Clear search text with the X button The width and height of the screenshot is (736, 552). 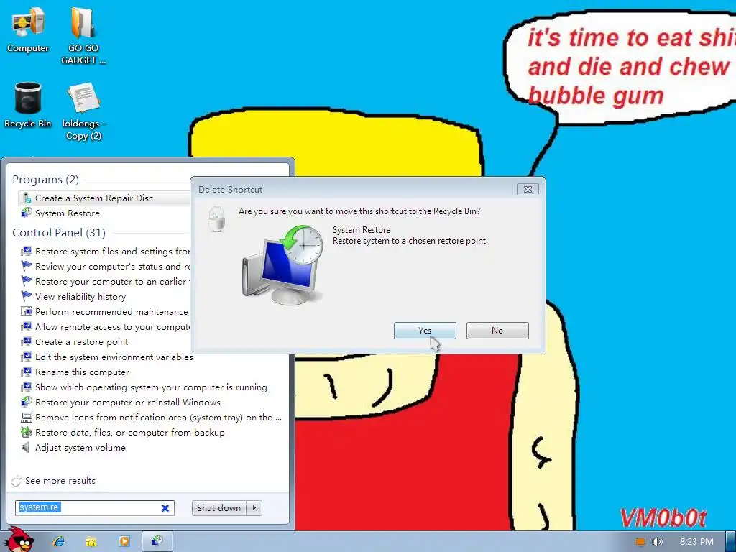[x=165, y=508]
